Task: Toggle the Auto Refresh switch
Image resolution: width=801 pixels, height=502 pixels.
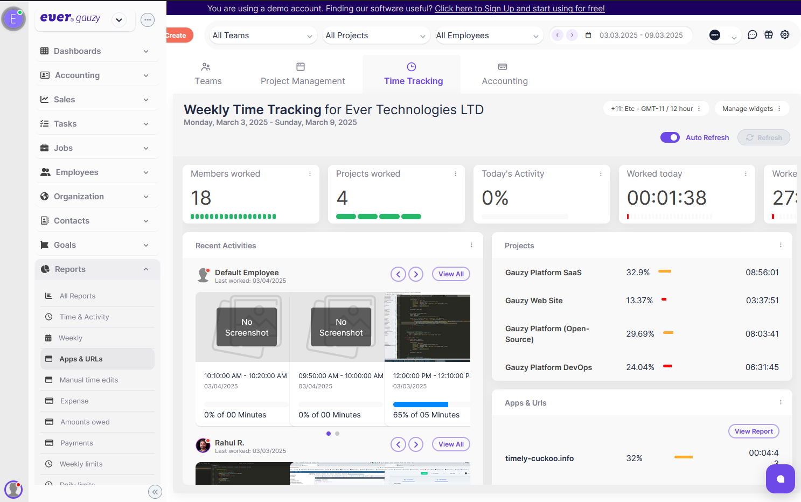Action: pyautogui.click(x=670, y=137)
